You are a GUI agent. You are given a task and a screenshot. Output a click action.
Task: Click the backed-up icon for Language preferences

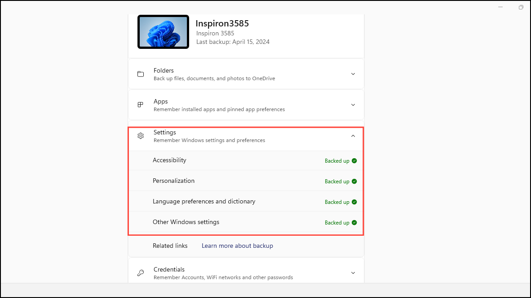pyautogui.click(x=354, y=202)
